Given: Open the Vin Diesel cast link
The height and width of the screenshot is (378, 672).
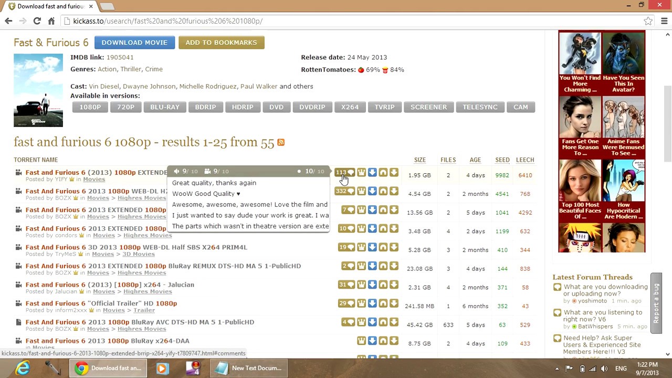Looking at the screenshot, I should pyautogui.click(x=104, y=86).
